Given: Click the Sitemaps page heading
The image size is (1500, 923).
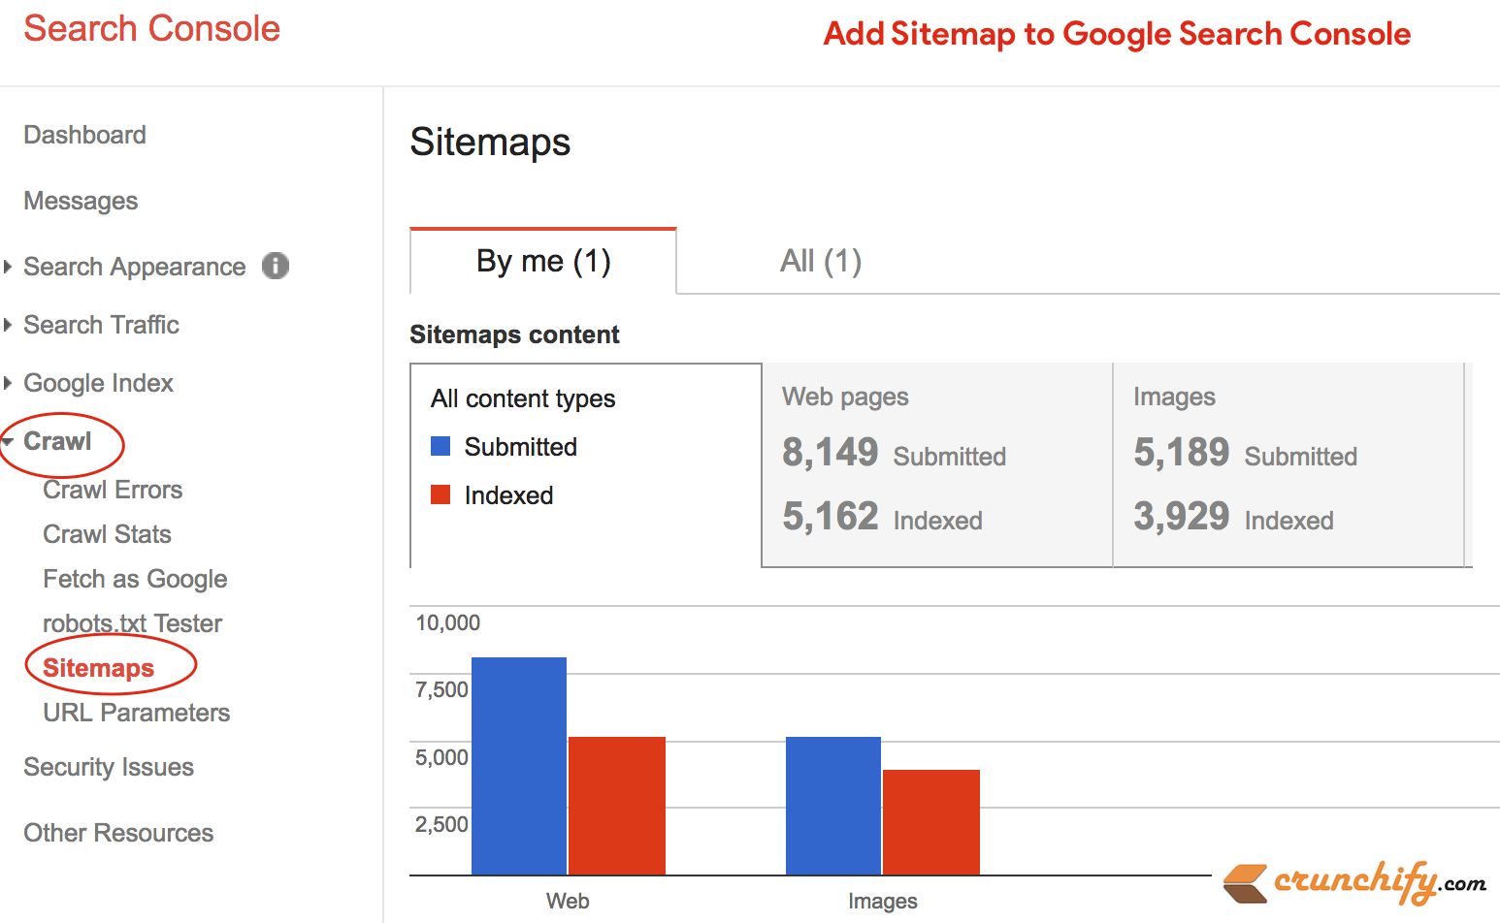Looking at the screenshot, I should [x=490, y=143].
